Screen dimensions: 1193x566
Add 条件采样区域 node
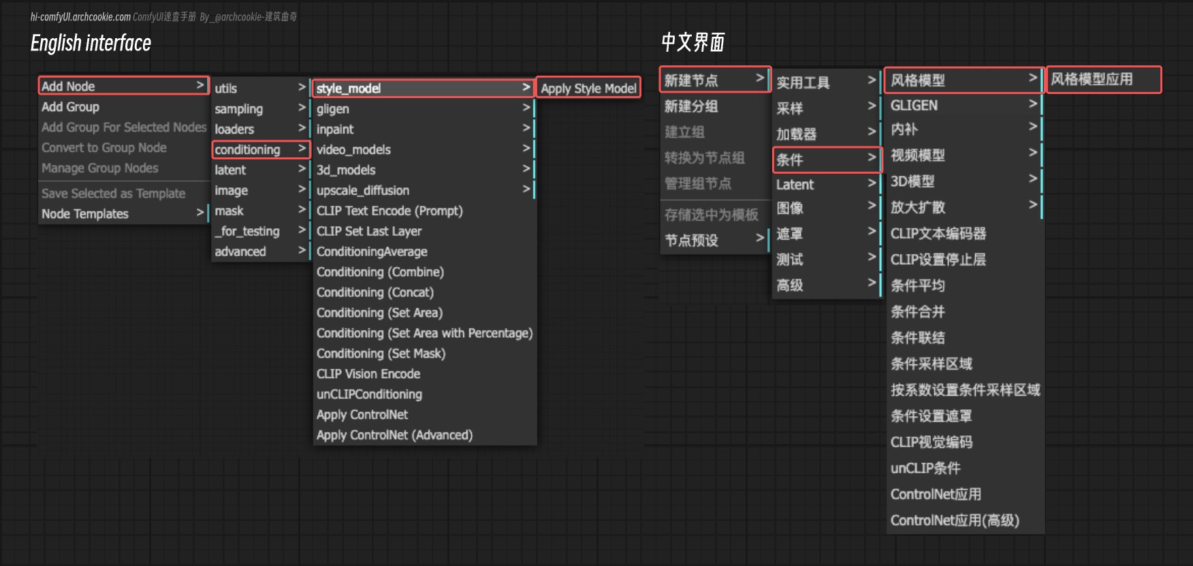964,364
